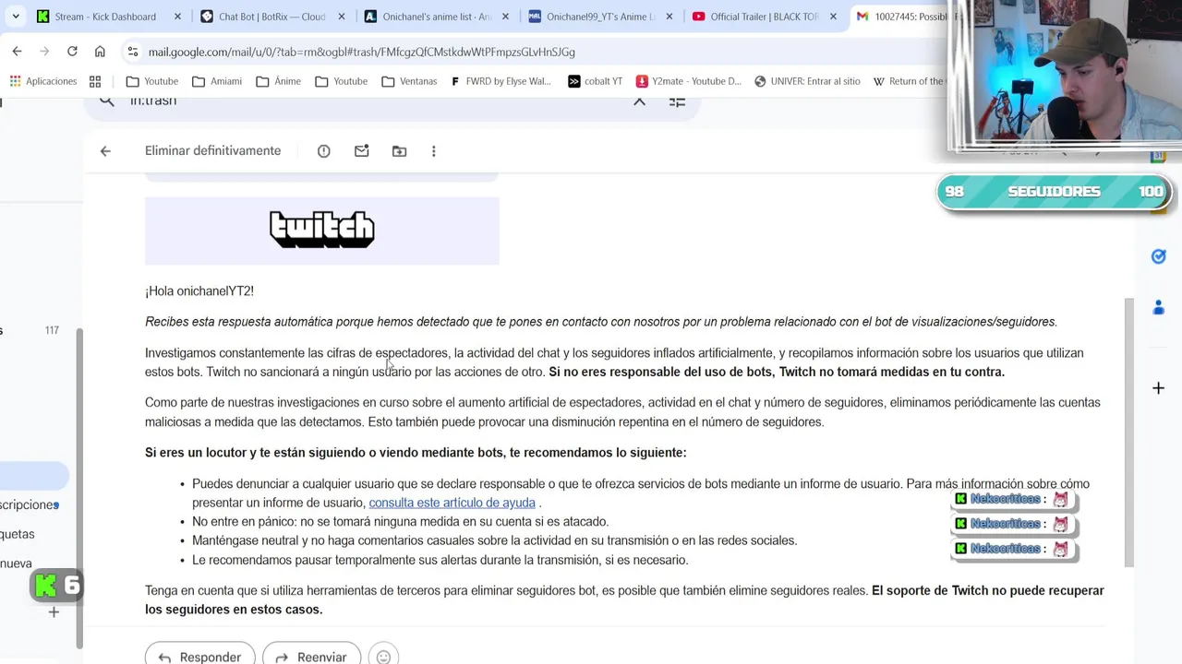This screenshot has height=664, width=1182.
Task: Mark the email as unread
Action: pos(361,151)
